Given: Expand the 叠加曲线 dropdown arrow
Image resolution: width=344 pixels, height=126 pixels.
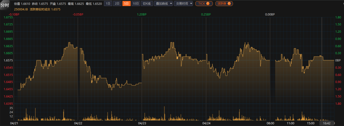Looking at the screenshot, I should point(171,4).
